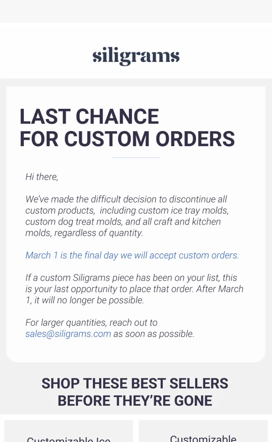Viewport: 272px width, 442px height.
Task: Click the 'BEFORE THEY'RE GONE' heading line
Action: click(135, 400)
